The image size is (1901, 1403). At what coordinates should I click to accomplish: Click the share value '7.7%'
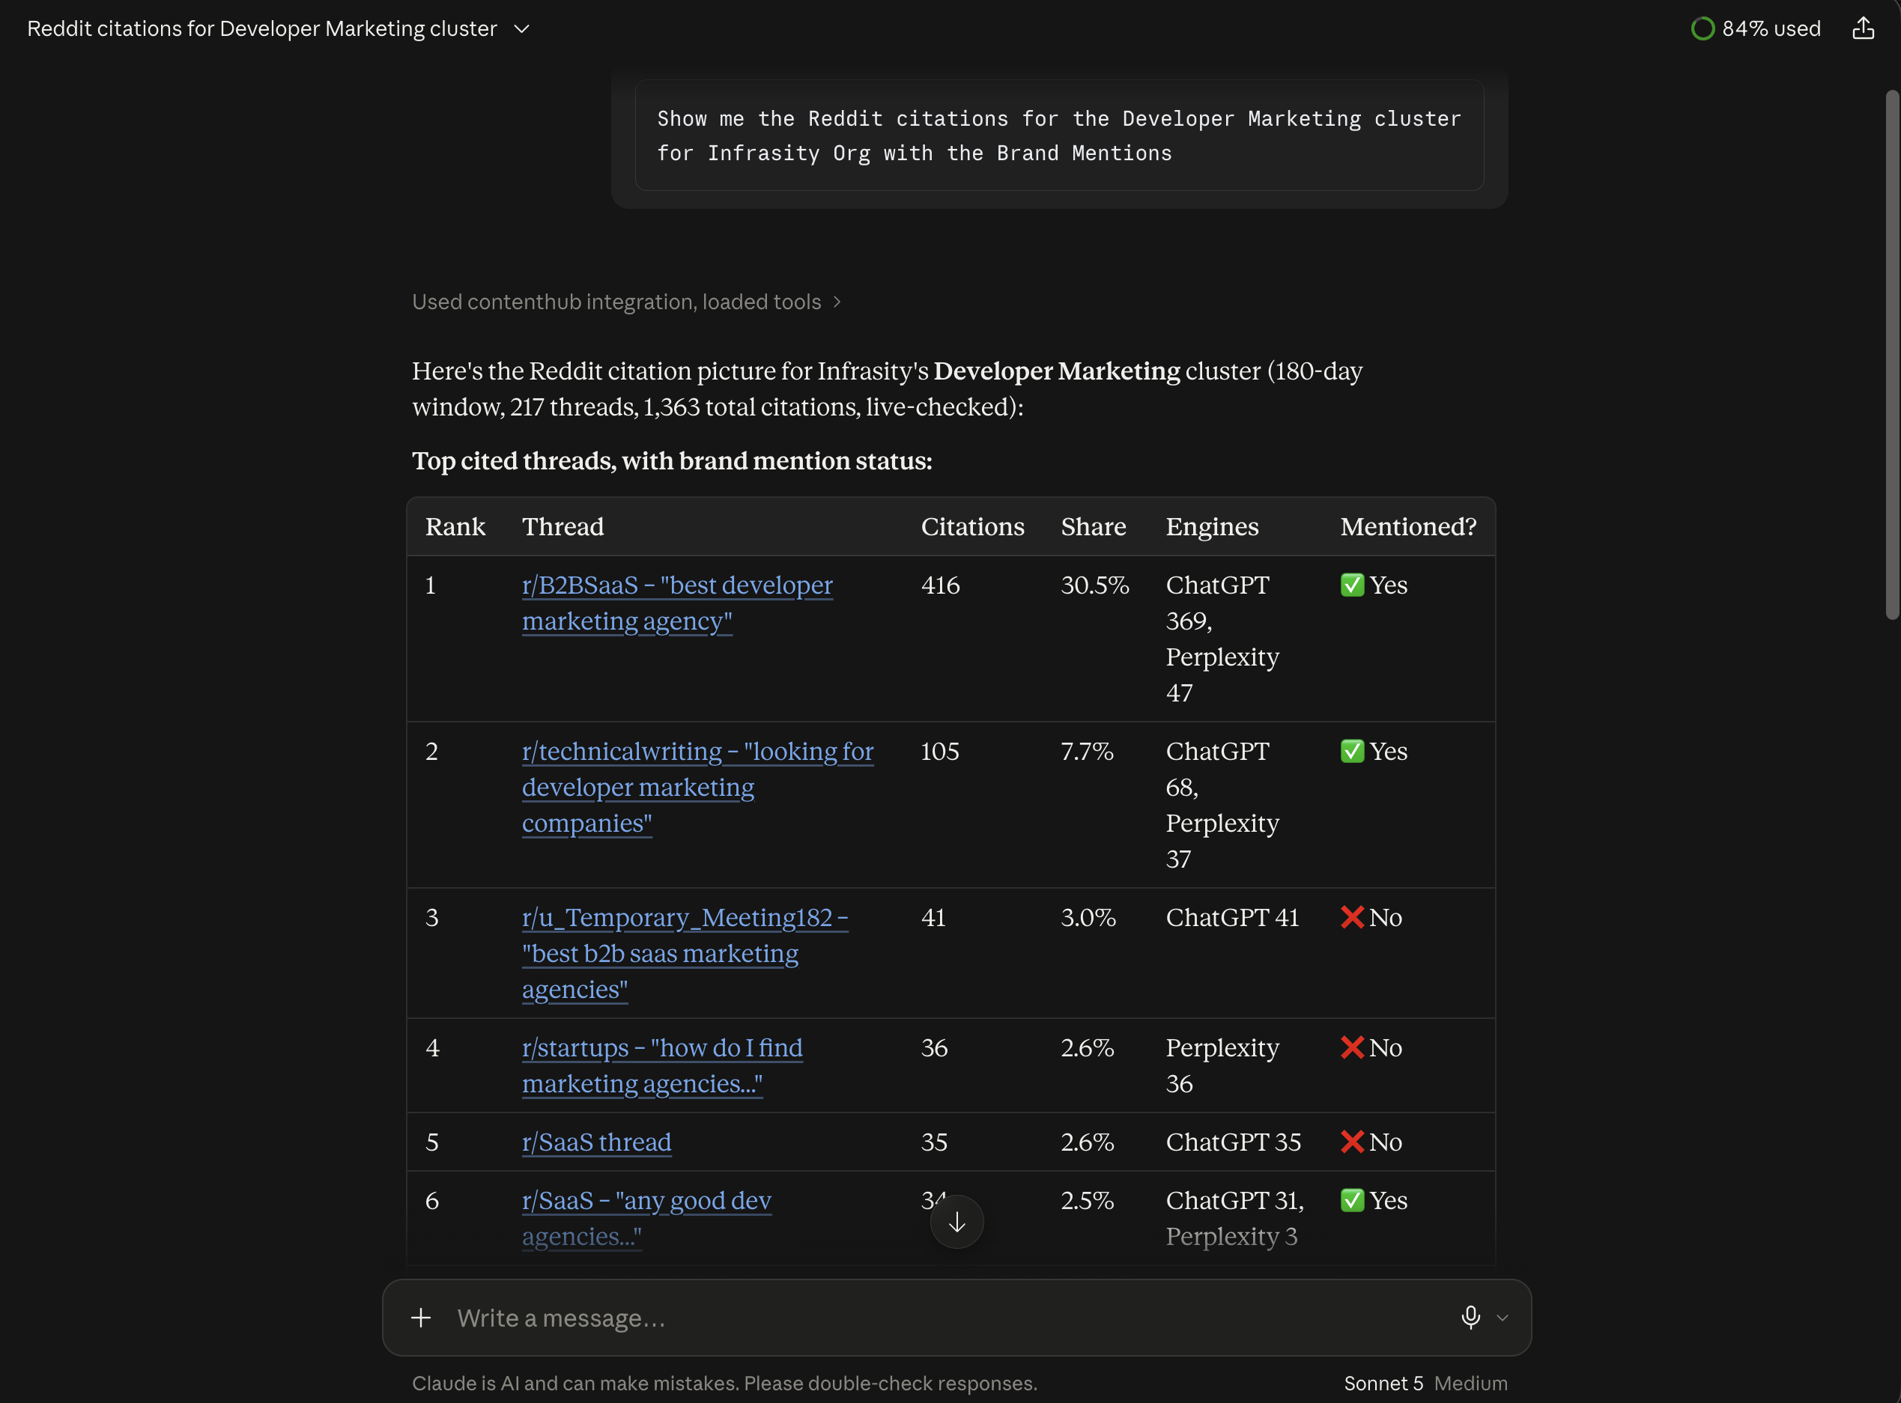click(x=1086, y=752)
